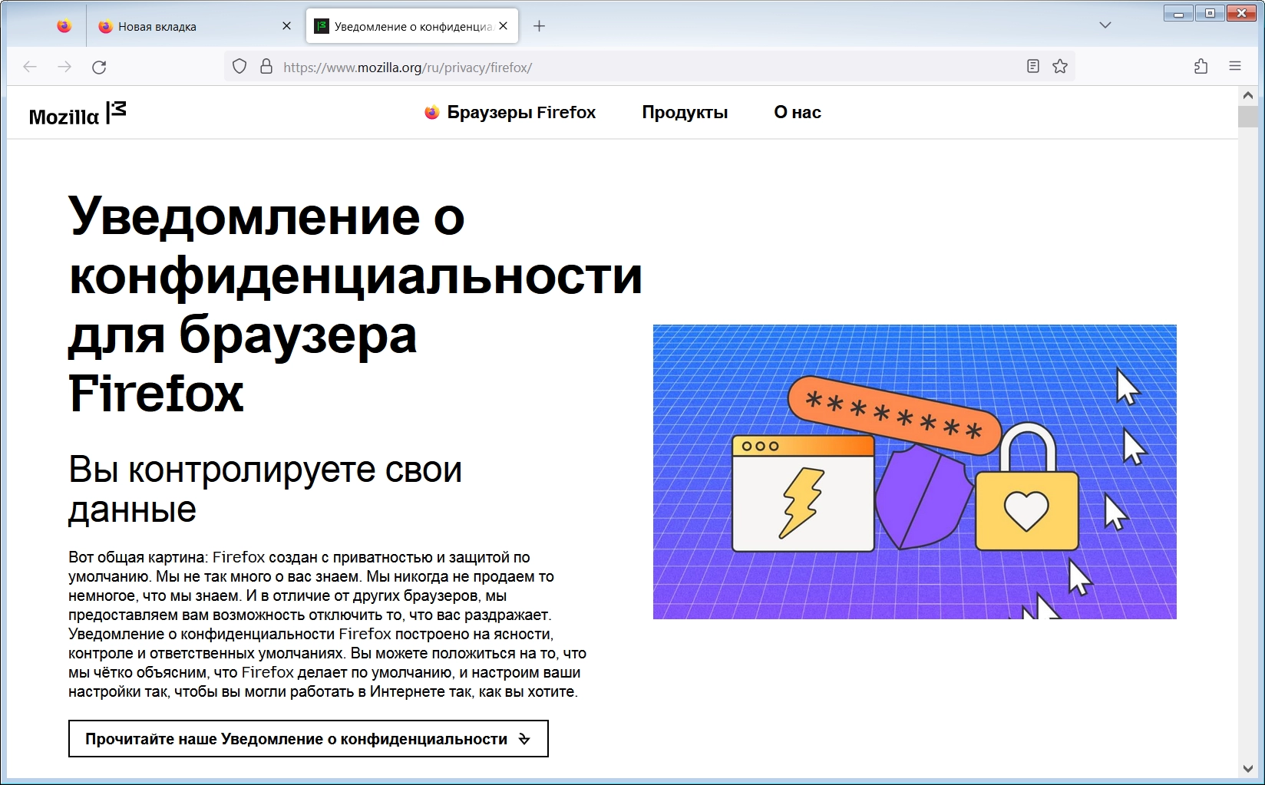This screenshot has width=1265, height=785.
Task: Click the page scrollbar up arrow
Action: [x=1248, y=96]
